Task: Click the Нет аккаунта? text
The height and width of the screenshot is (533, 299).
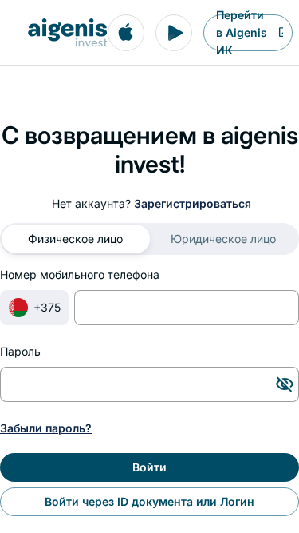Action: (91, 204)
